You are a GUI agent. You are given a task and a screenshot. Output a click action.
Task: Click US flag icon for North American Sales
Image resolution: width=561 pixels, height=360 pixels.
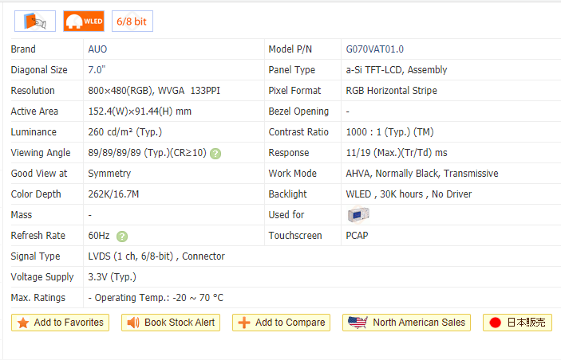click(x=358, y=323)
